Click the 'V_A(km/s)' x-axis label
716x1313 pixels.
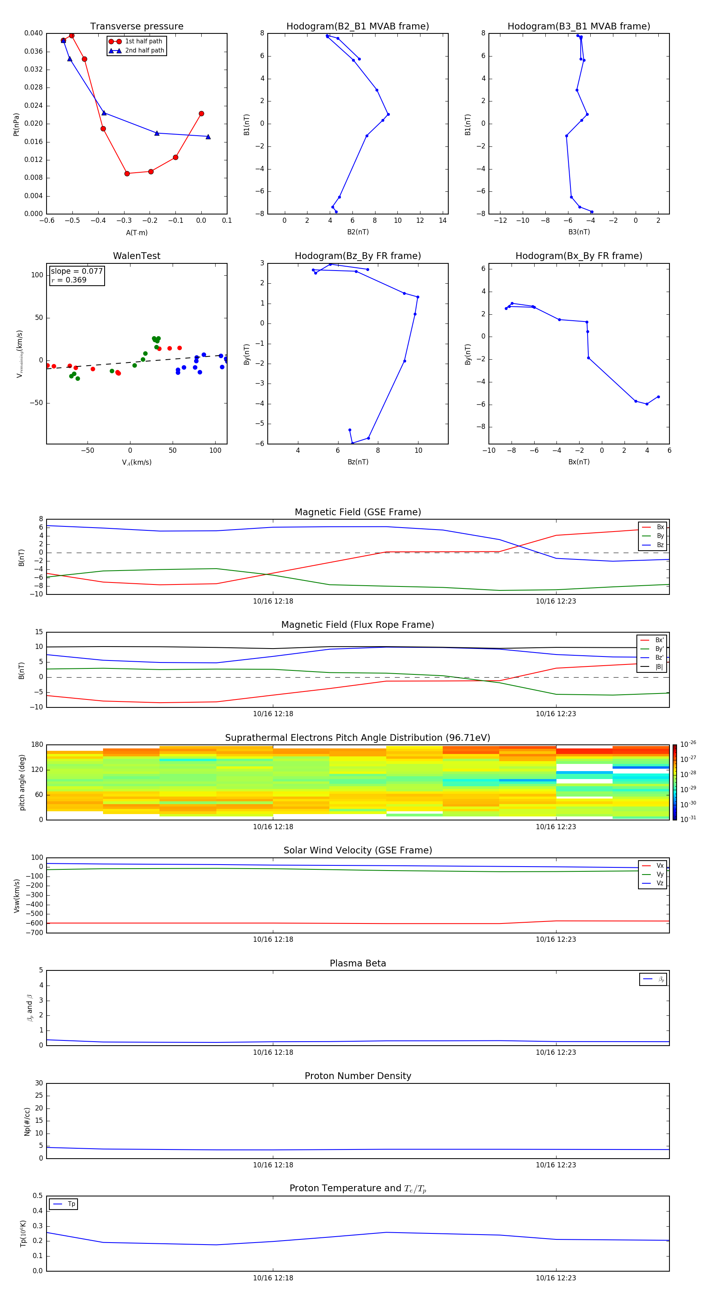[x=136, y=462]
